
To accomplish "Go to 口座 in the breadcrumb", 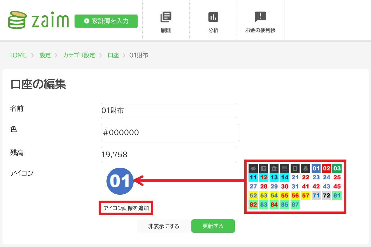I will click(x=113, y=55).
